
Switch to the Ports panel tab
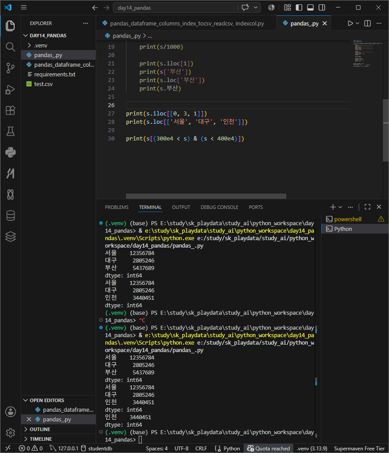pos(256,207)
